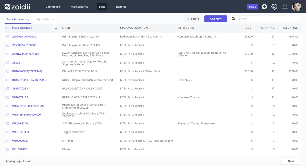Sort by the Cost column header
The image size is (306, 166).
pos(249,28)
